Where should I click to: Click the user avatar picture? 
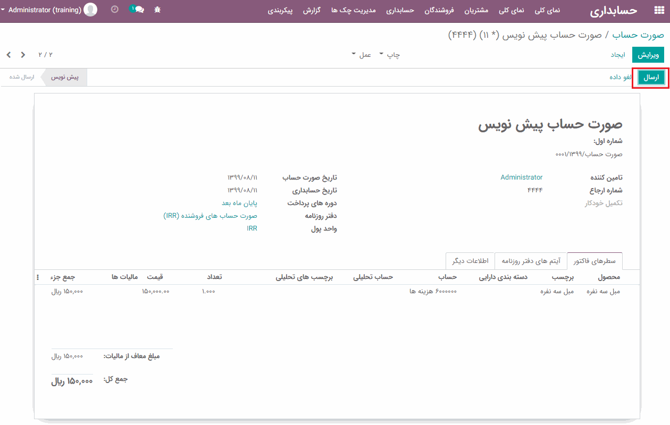[x=91, y=10]
